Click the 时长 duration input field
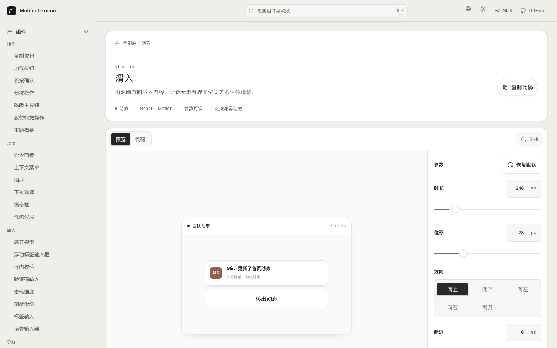Screen dimensions: 557x348 tap(524, 189)
